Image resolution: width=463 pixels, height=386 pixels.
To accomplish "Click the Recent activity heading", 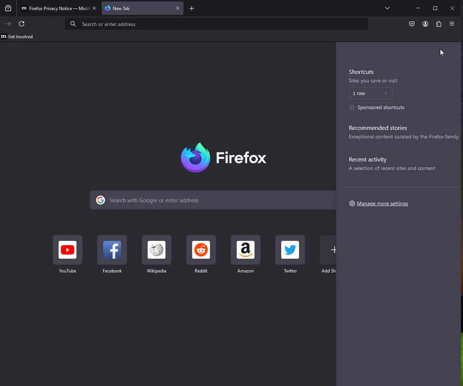I will pos(368,159).
